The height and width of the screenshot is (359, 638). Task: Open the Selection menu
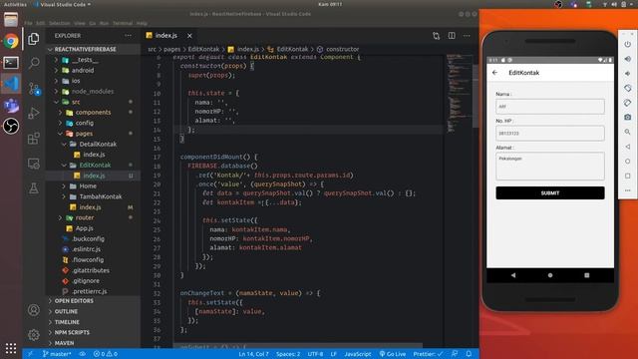(x=60, y=24)
